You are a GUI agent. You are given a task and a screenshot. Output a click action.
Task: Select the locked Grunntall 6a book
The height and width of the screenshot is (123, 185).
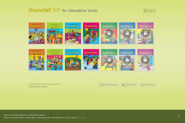tap(127, 33)
